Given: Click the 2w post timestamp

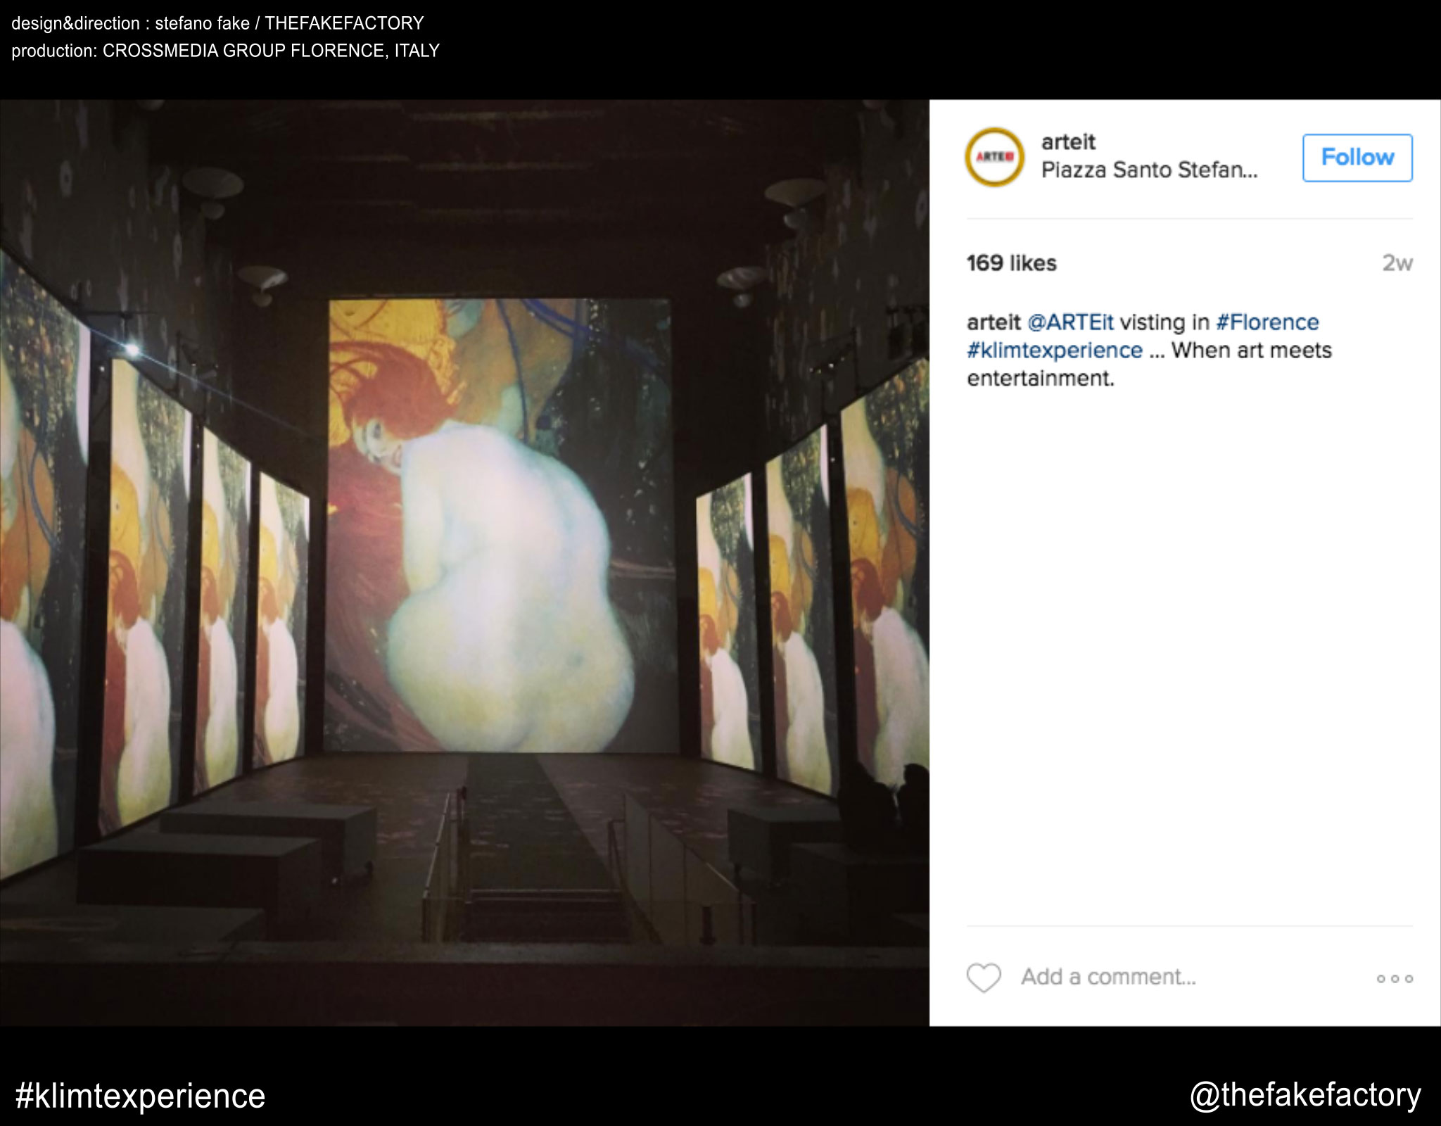Looking at the screenshot, I should coord(1397,263).
